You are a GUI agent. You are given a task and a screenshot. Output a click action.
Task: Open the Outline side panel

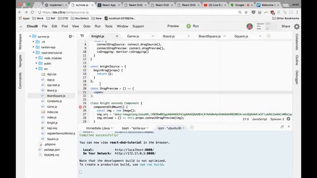pos(297,60)
